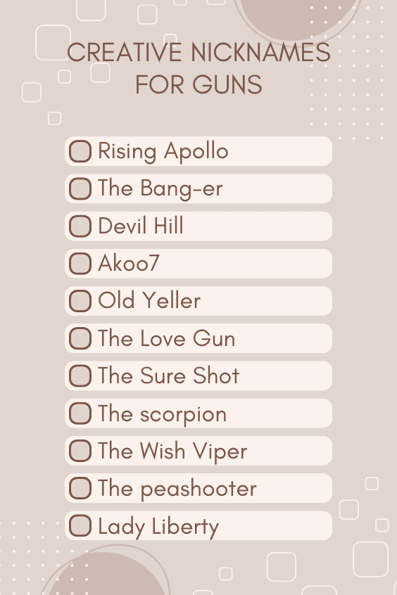The height and width of the screenshot is (595, 397).
Task: Click the Creative Nicknames For Guns title
Action: tap(198, 68)
